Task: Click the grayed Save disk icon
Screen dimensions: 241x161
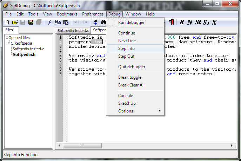Action: [x=23, y=22]
